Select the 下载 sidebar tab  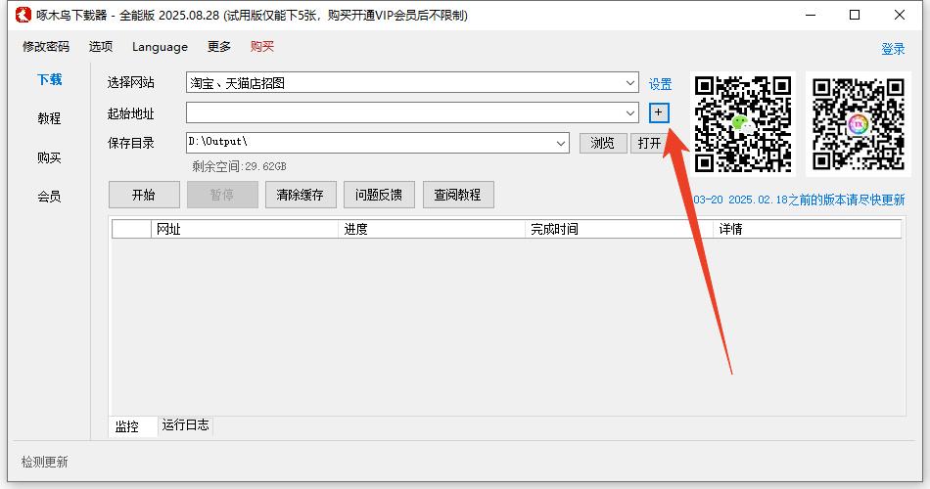coord(49,79)
